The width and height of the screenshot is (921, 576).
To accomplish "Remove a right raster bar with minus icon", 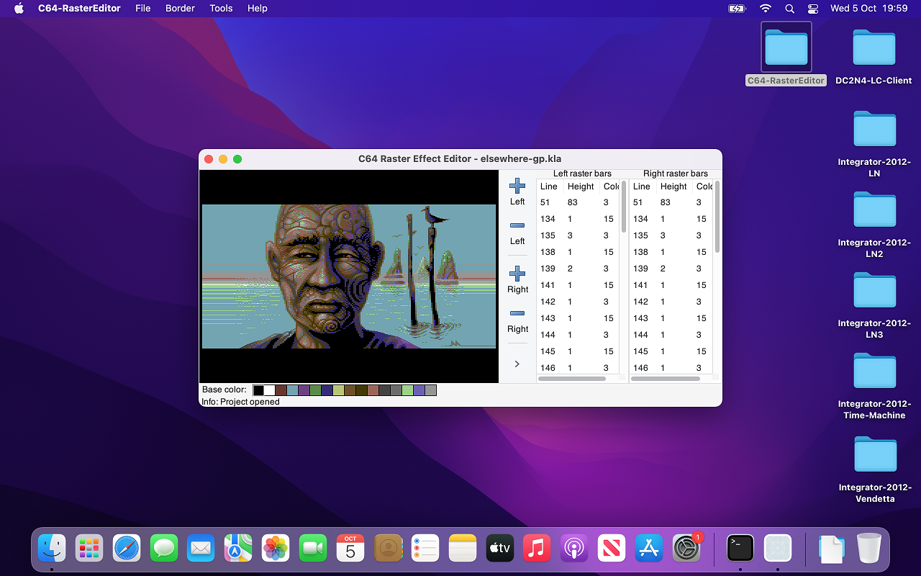I will click(x=517, y=313).
